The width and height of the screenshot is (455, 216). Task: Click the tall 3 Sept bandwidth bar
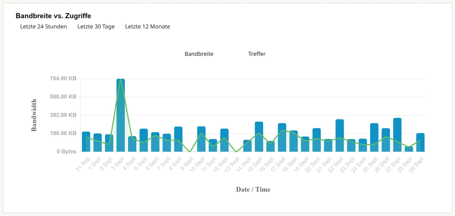click(121, 115)
